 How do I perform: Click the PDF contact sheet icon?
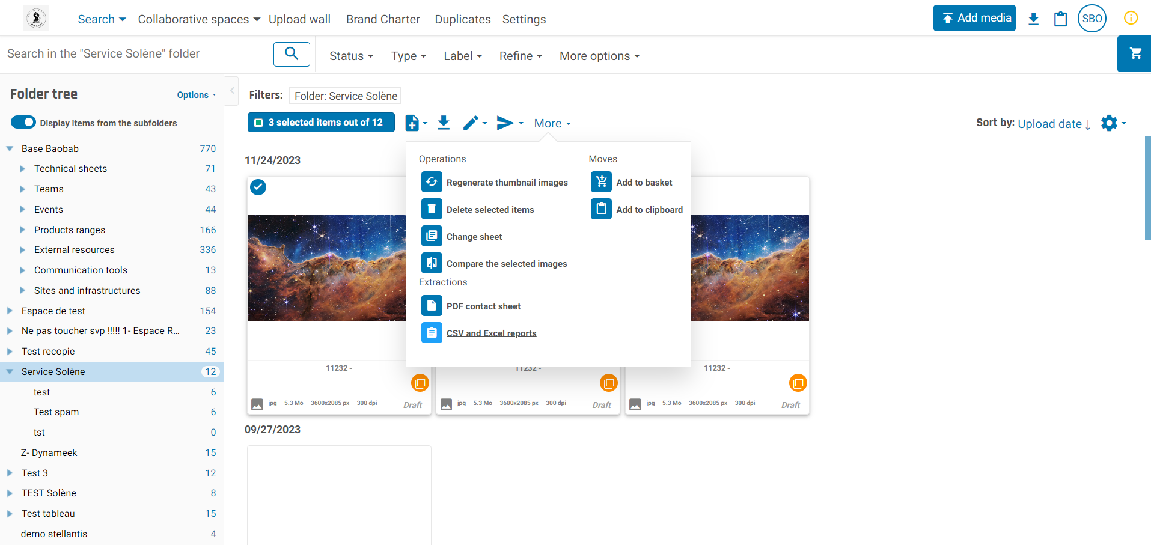(x=432, y=306)
